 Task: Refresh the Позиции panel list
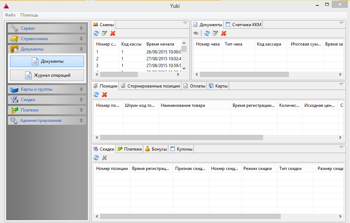(96, 95)
